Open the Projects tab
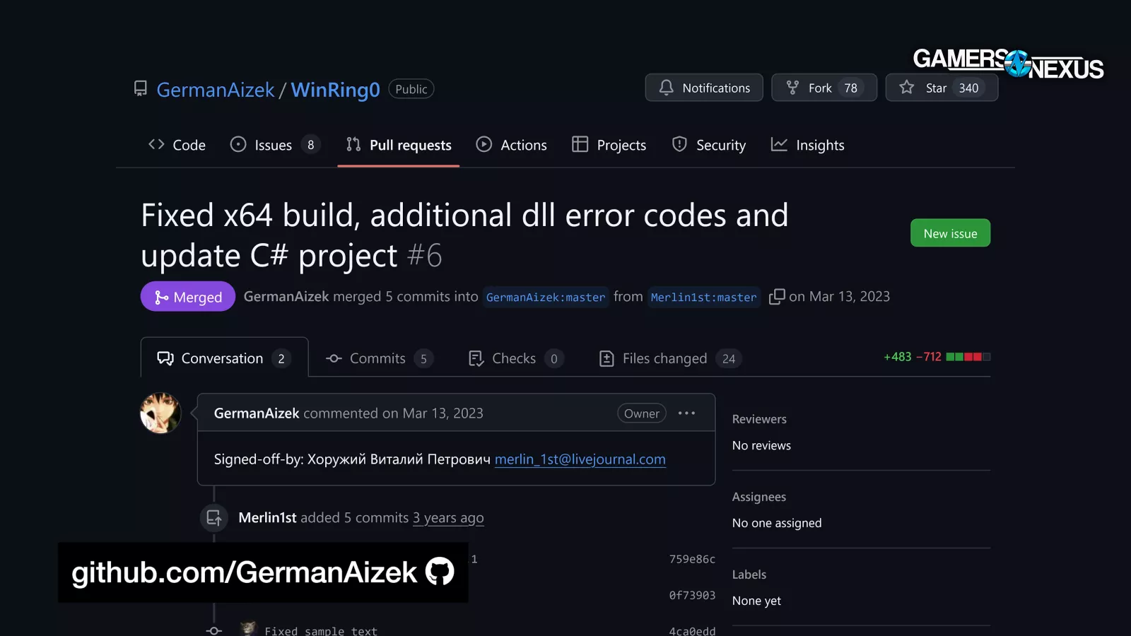 coord(609,145)
